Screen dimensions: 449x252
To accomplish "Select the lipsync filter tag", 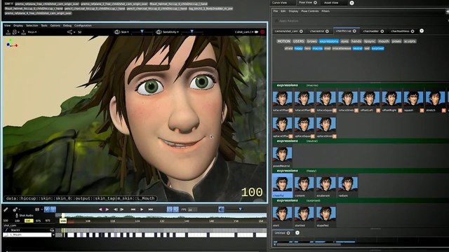I will [370, 41].
